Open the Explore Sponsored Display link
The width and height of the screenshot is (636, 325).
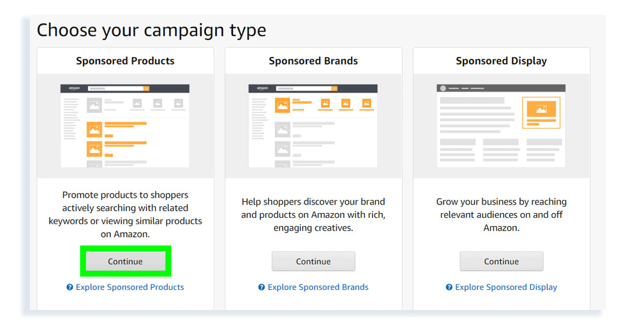pyautogui.click(x=506, y=287)
